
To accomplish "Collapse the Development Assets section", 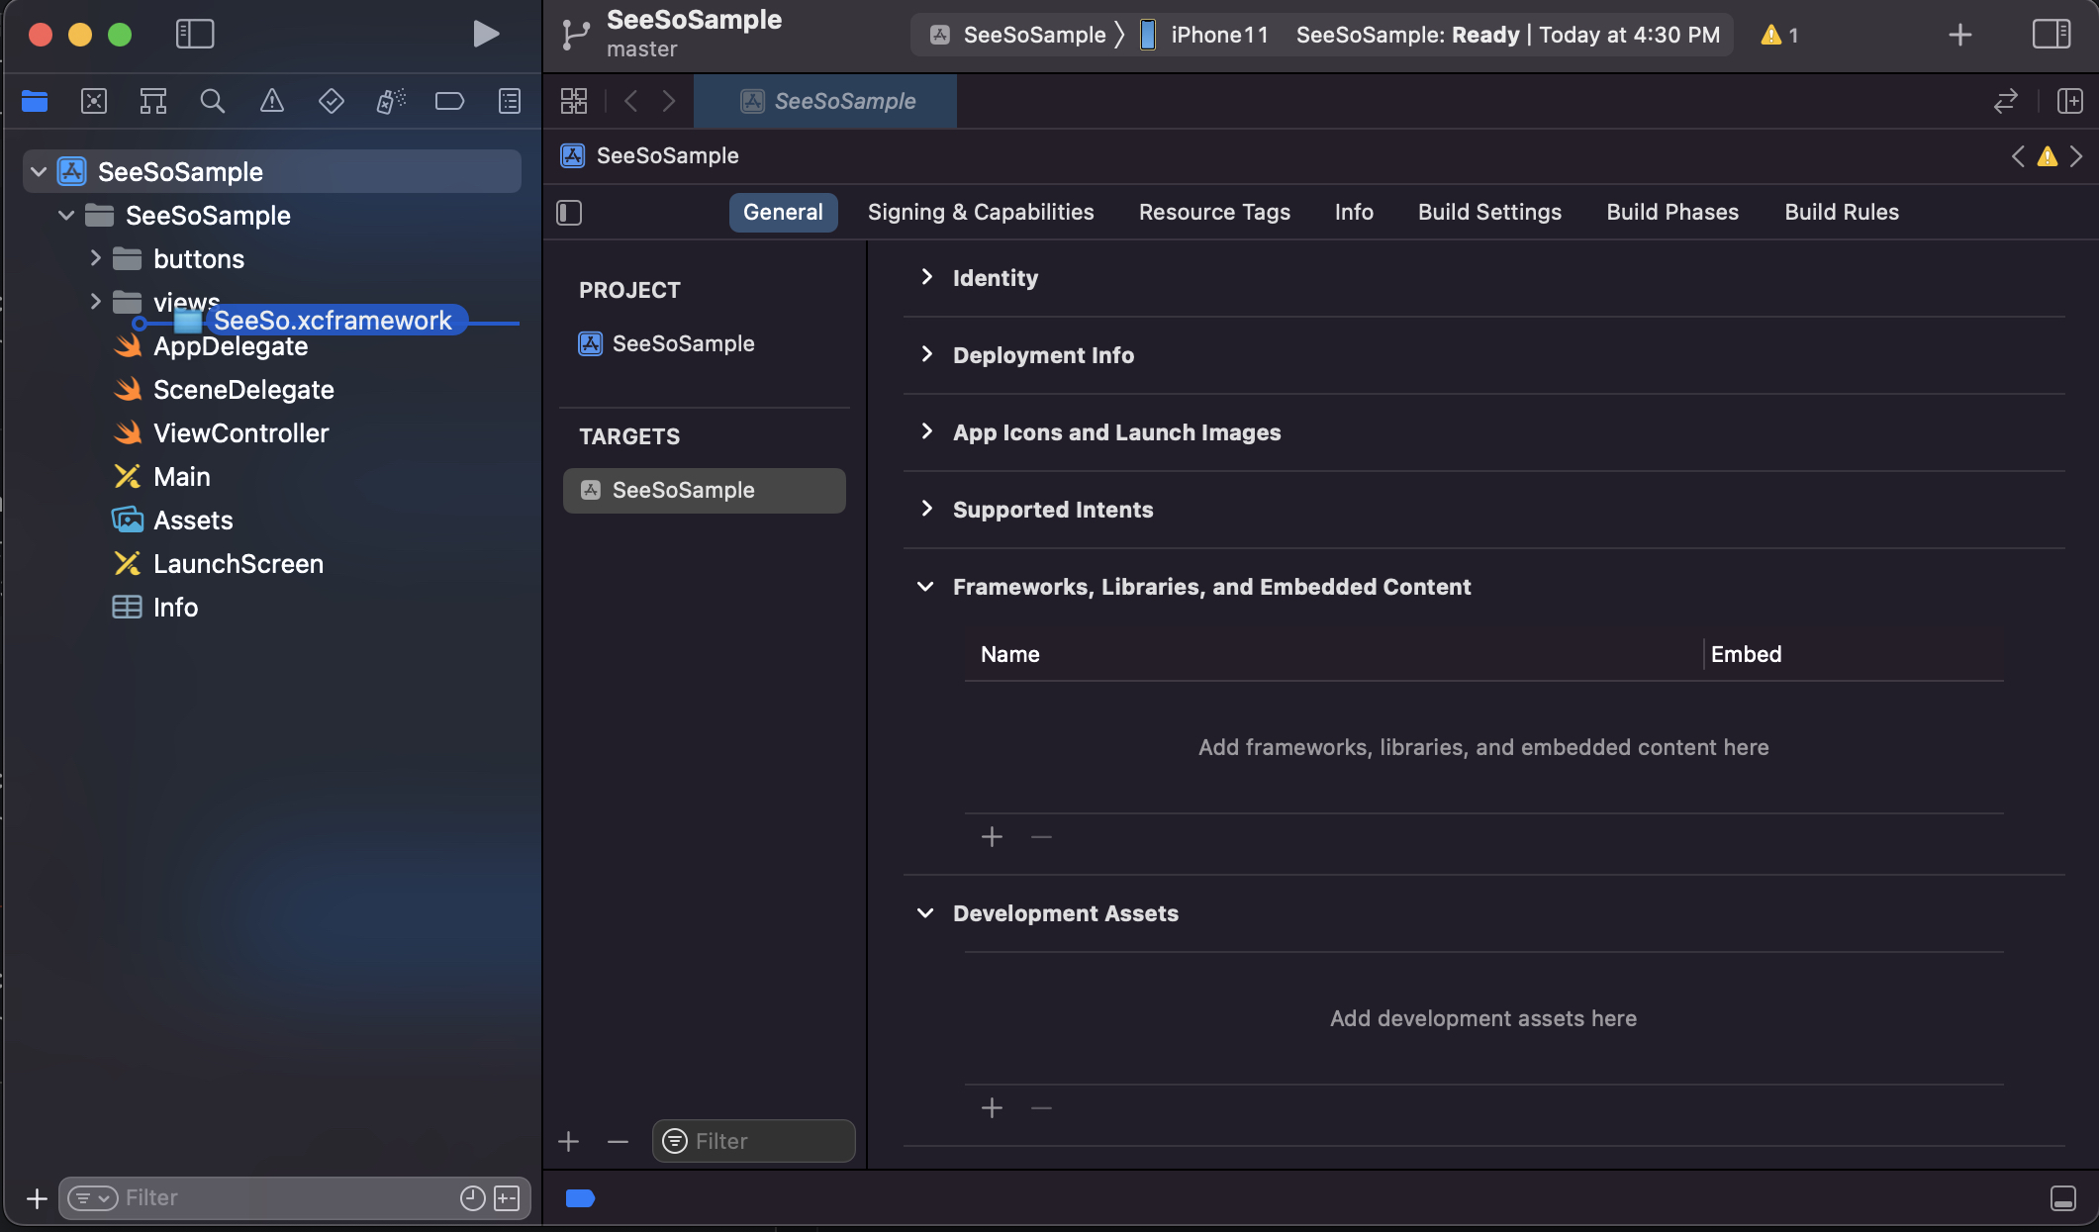I will pos(925,913).
